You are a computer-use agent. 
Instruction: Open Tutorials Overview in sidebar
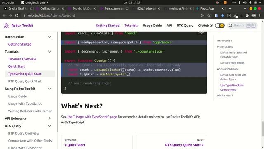coord(22,59)
